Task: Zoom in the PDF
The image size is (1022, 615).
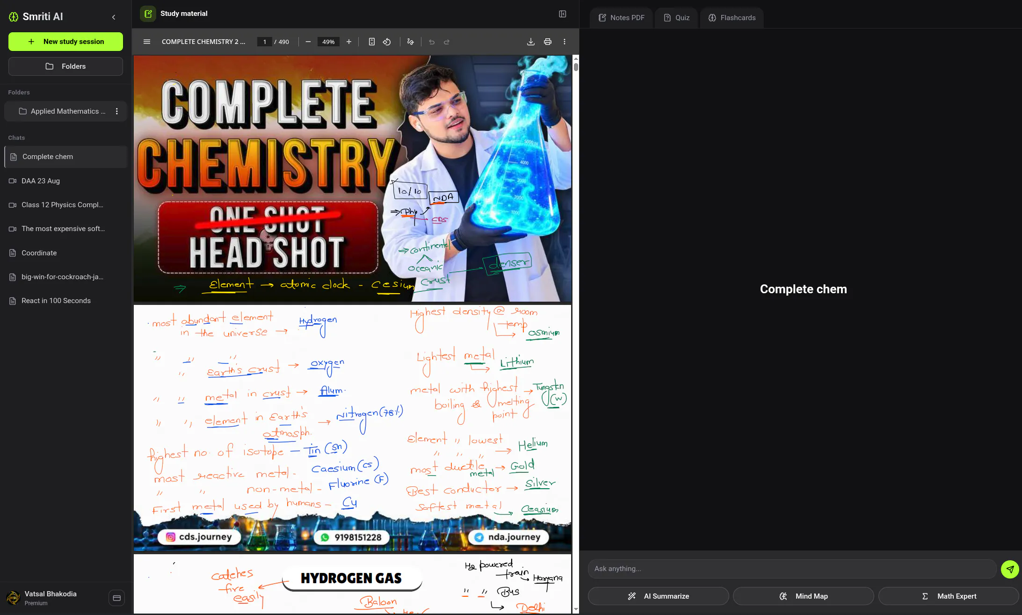Action: click(349, 42)
